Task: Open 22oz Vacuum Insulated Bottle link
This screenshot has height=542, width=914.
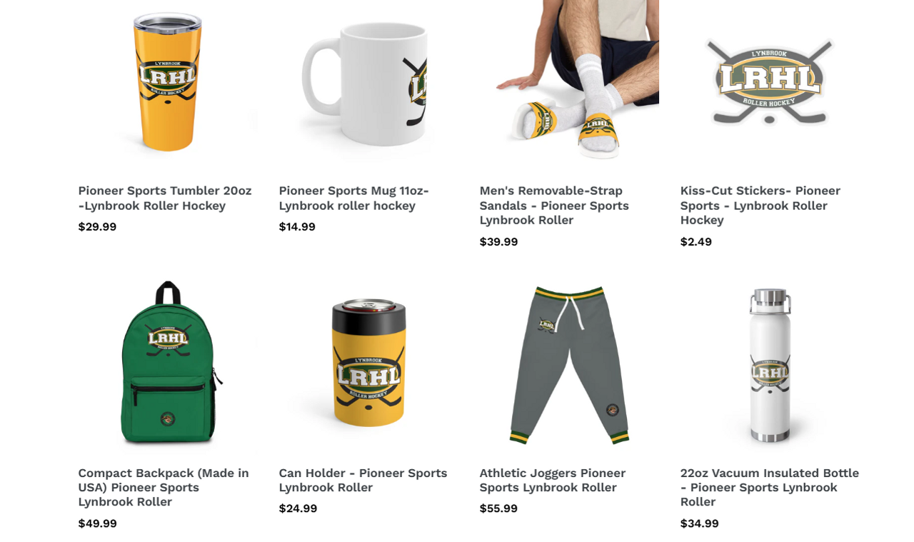Action: click(x=770, y=488)
